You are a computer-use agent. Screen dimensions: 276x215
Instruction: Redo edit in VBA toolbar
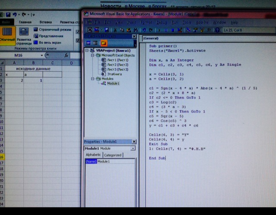(151, 30)
